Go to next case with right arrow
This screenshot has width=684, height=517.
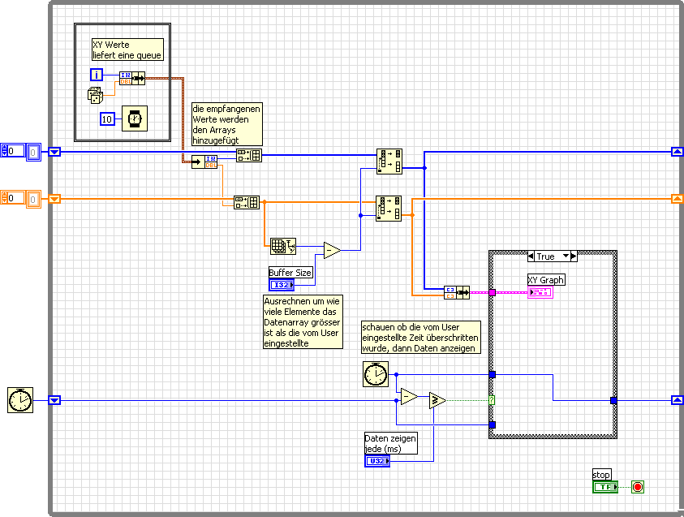click(x=574, y=256)
